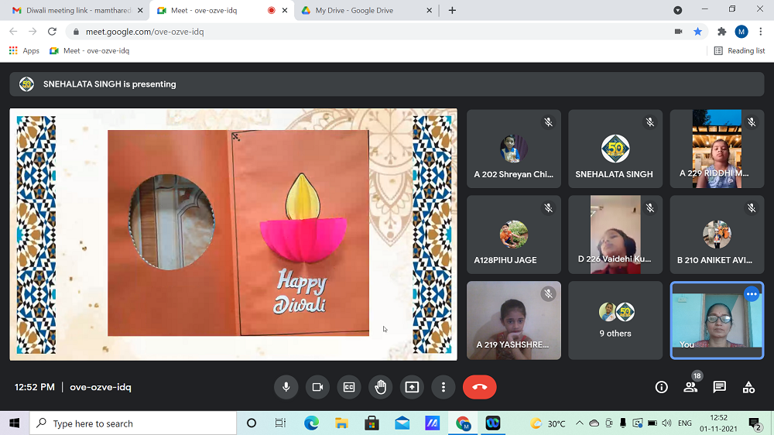Open the chat with everyone panel
This screenshot has height=435, width=774.
coord(720,387)
